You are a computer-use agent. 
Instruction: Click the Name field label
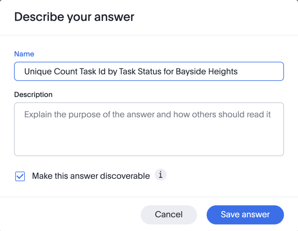point(24,54)
